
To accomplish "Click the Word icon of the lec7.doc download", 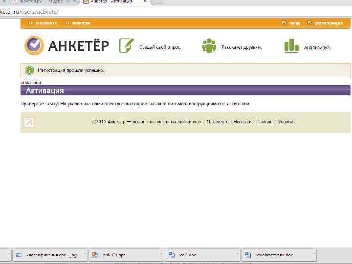I will [x=172, y=255].
